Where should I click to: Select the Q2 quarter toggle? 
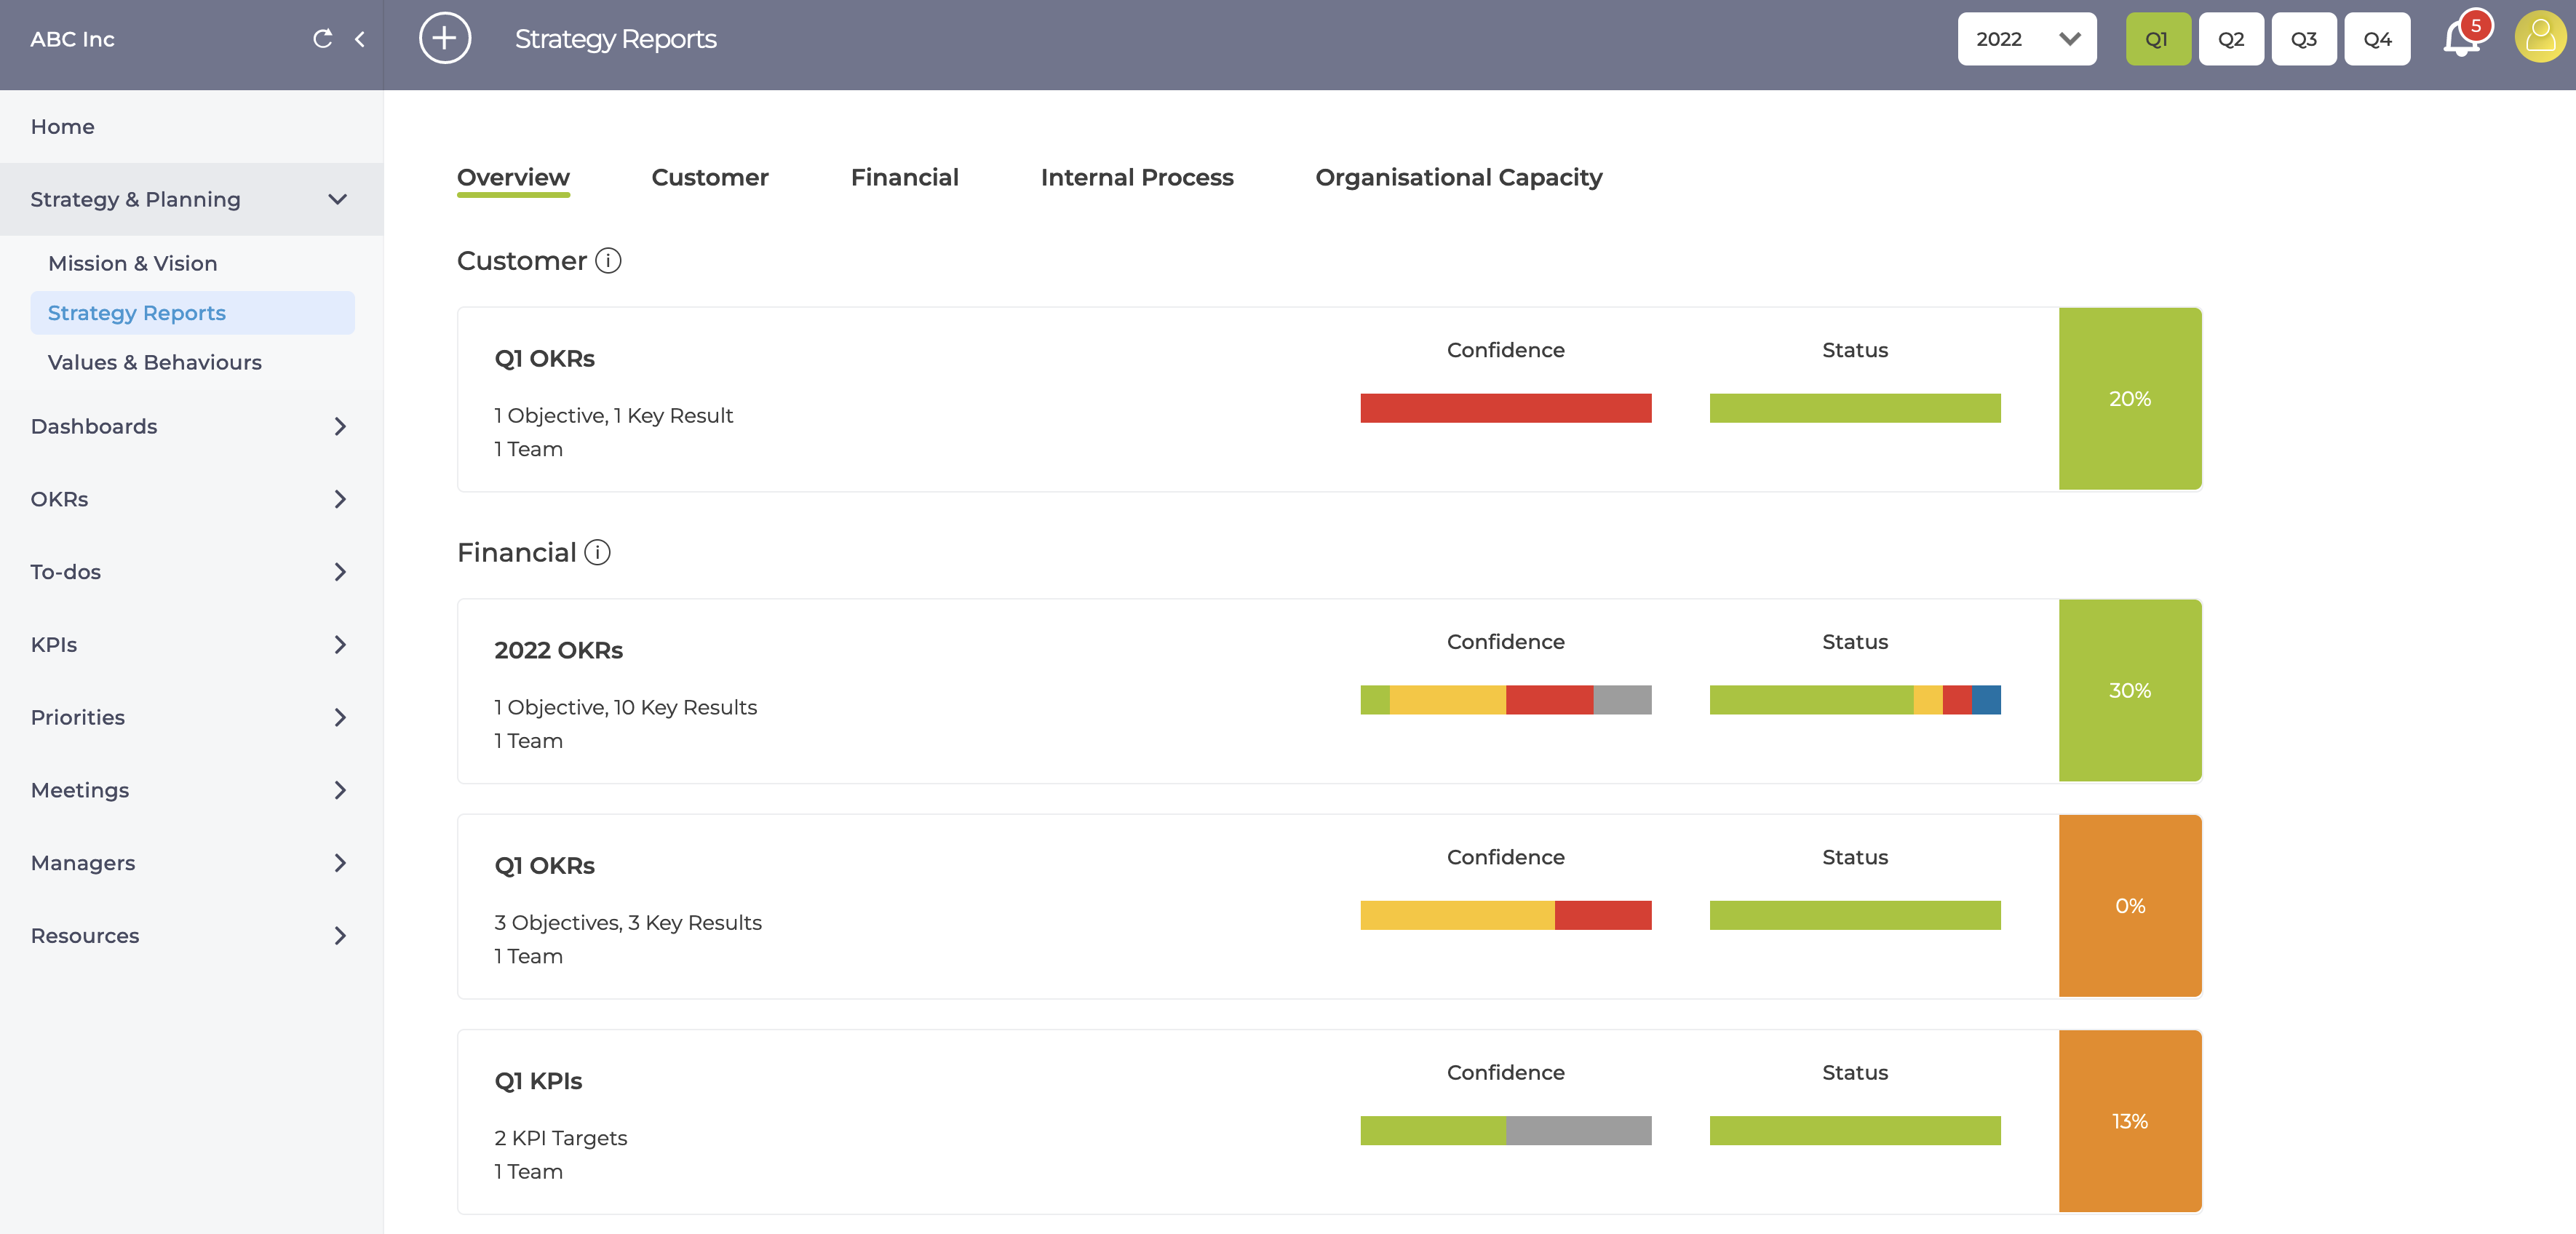click(2231, 39)
